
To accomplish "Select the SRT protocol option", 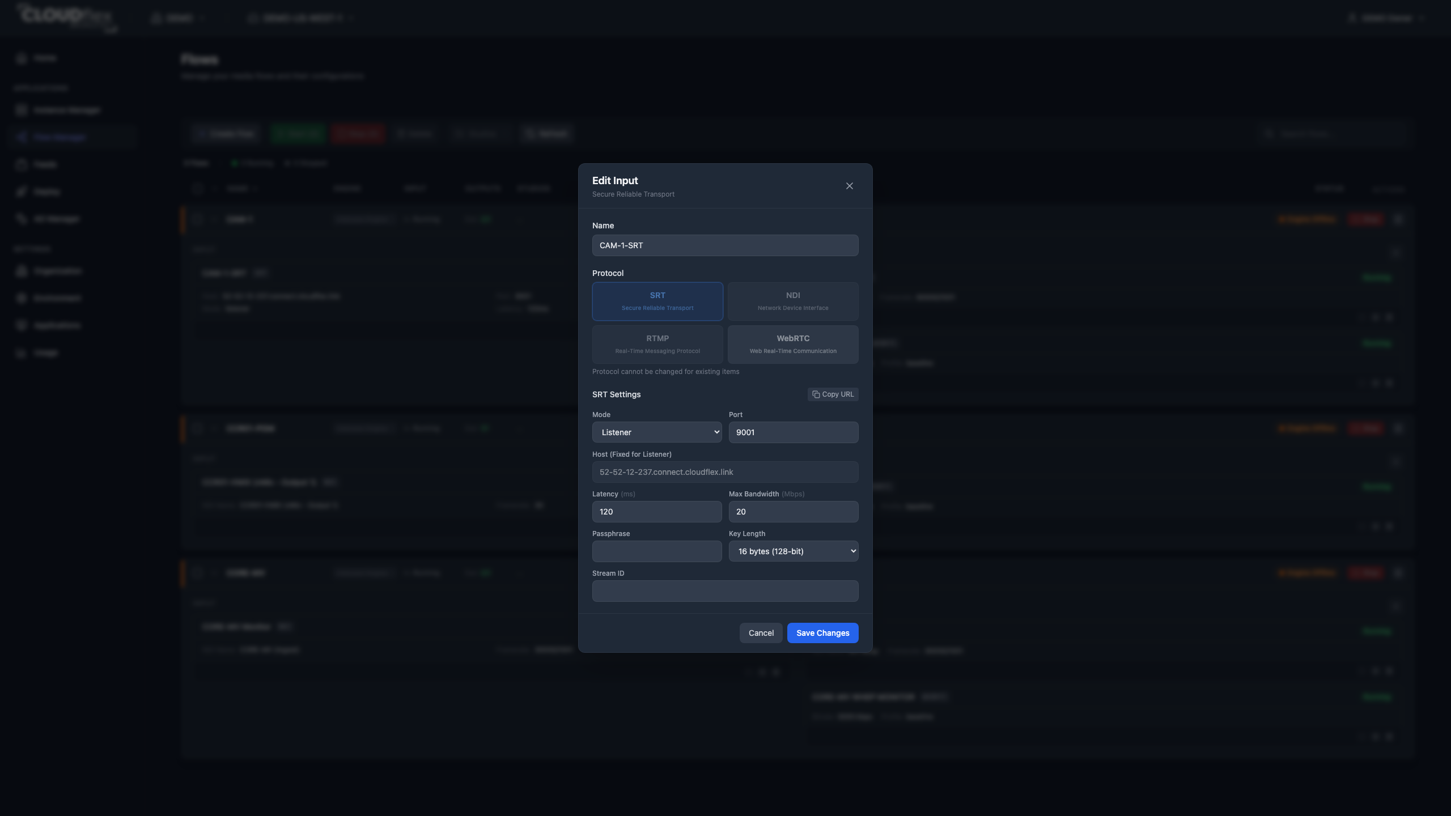I will coord(657,301).
